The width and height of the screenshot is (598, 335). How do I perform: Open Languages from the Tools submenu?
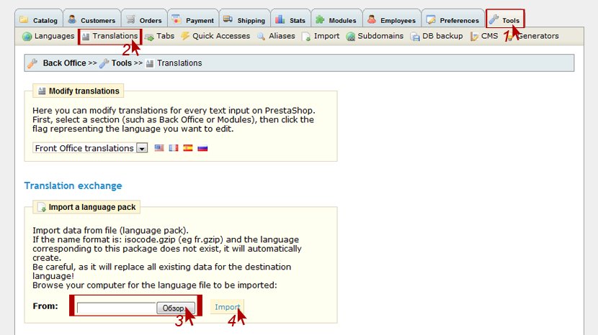click(48, 36)
